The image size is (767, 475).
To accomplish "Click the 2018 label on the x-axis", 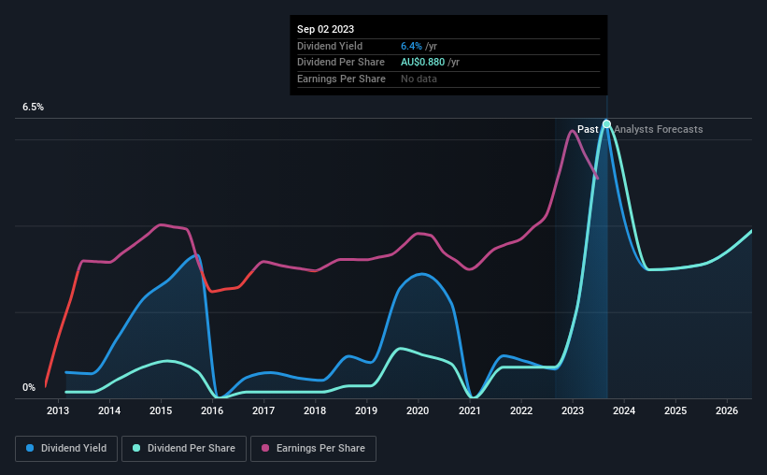I will click(315, 410).
